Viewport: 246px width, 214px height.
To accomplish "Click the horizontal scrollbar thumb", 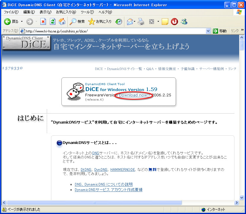I will click(94, 203).
